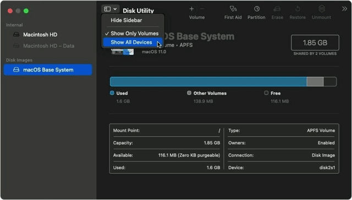Select Hide Sidebar from the menu
Image resolution: width=352 pixels, height=200 pixels.
click(126, 20)
